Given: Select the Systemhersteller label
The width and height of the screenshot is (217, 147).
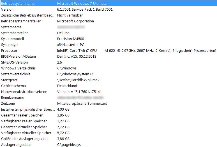Looking at the screenshot, I should tap(14, 33).
